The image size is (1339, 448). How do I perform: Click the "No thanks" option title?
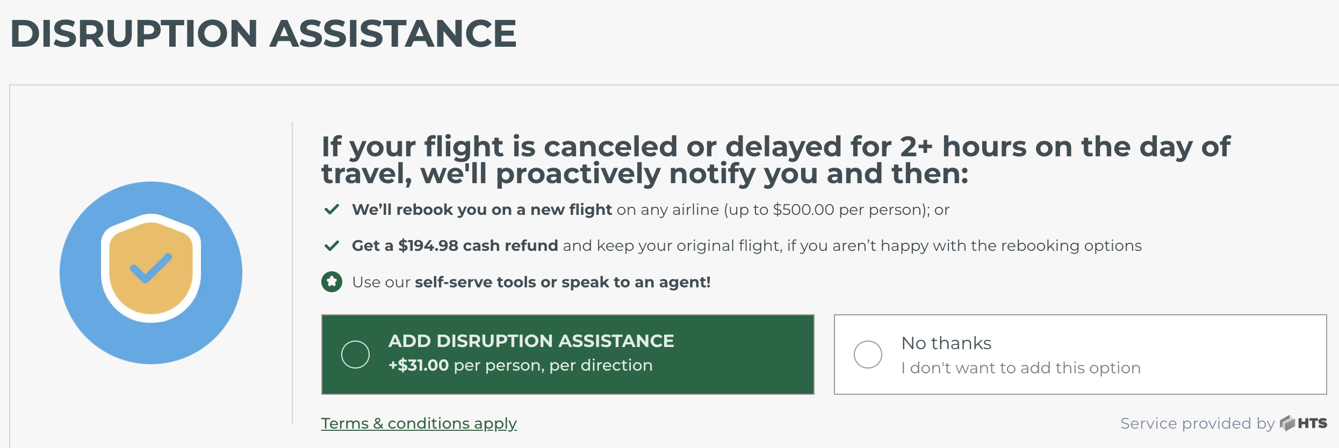pyautogui.click(x=946, y=343)
